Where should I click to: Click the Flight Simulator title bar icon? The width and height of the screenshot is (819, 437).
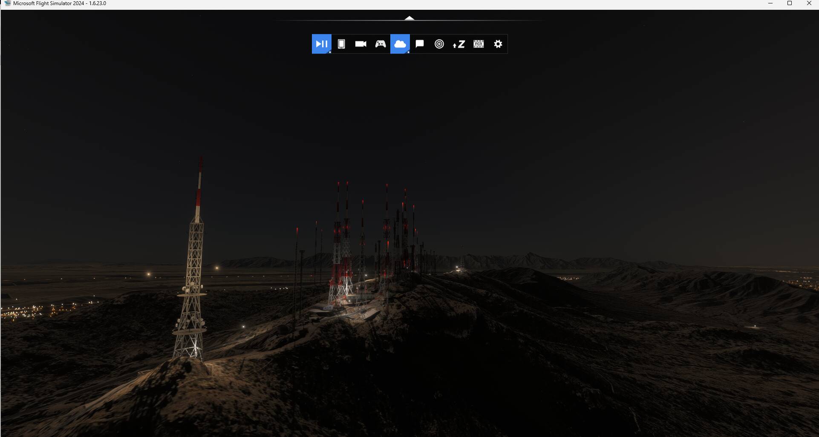coord(7,3)
